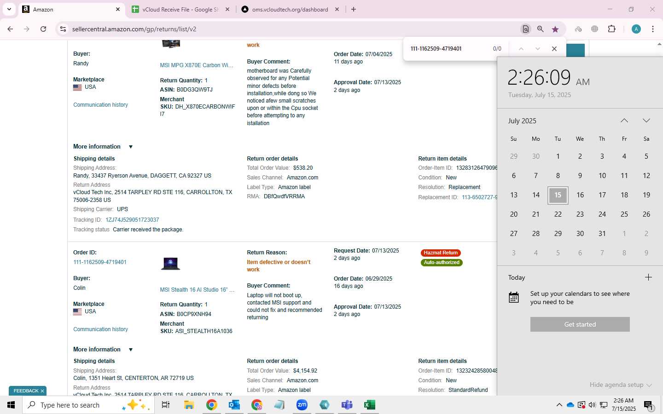Screen dimensions: 663x414
Task: Click the taskbar search box
Action: click(x=88, y=405)
